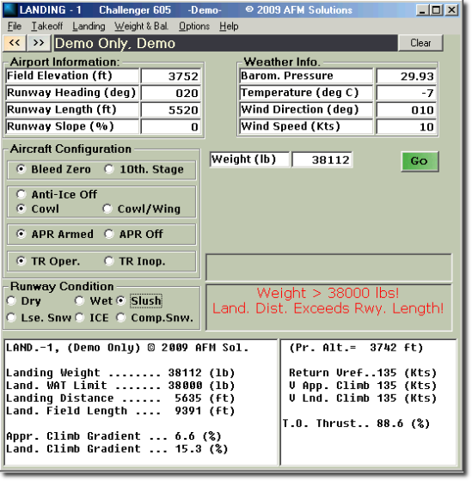472x481 pixels.
Task: Click the Wind Direction value field 010
Action: coord(407,110)
